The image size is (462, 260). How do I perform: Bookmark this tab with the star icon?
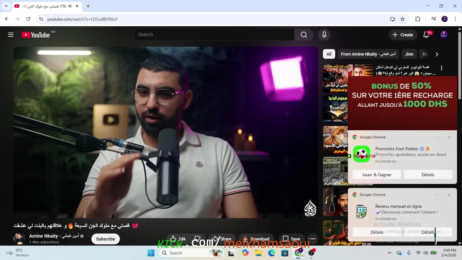point(402,19)
